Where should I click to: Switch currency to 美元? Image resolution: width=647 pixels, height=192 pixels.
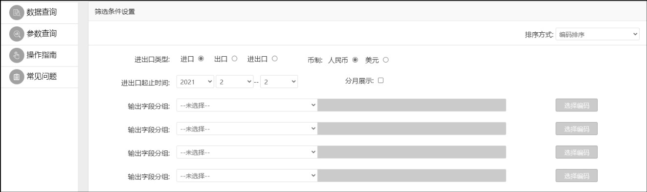click(x=386, y=60)
